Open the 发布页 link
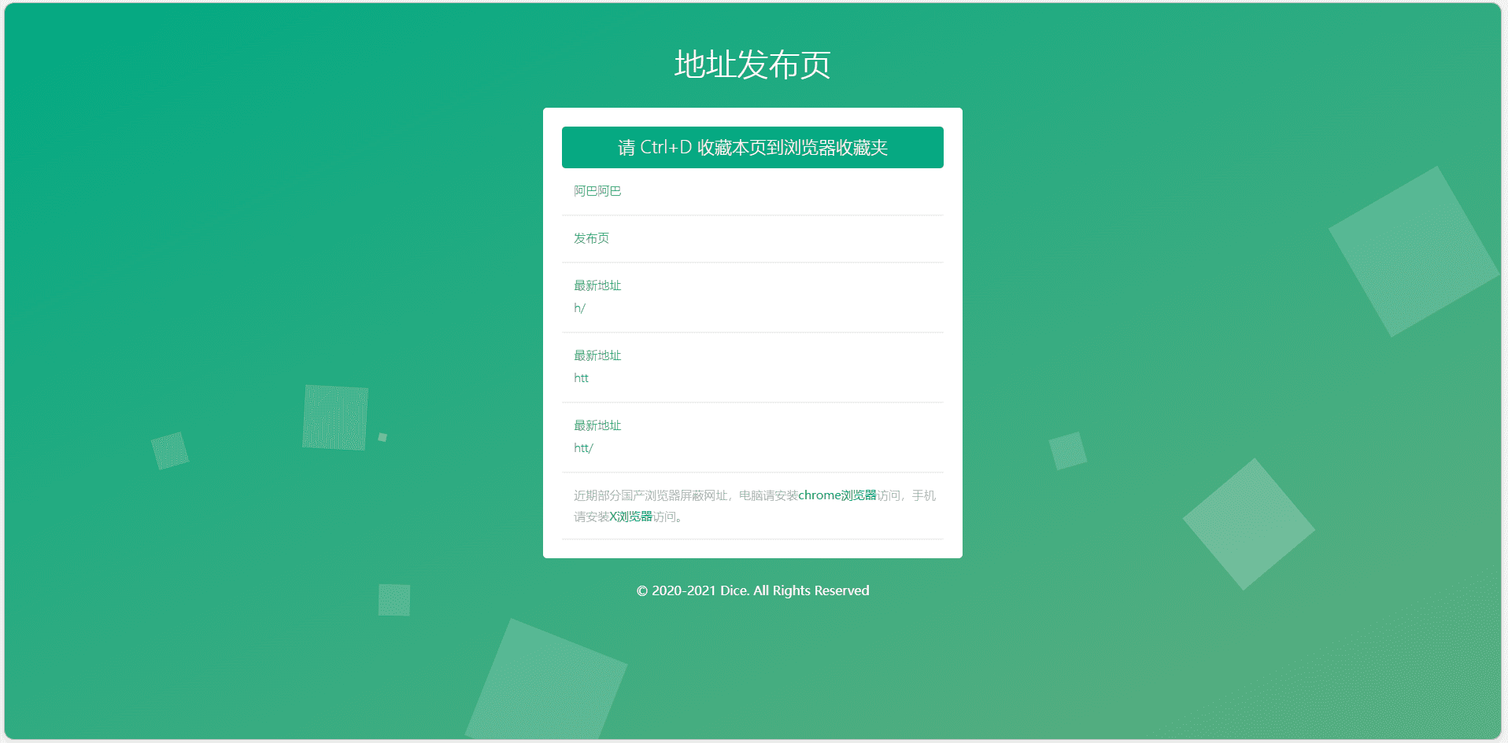This screenshot has width=1508, height=743. click(x=590, y=238)
